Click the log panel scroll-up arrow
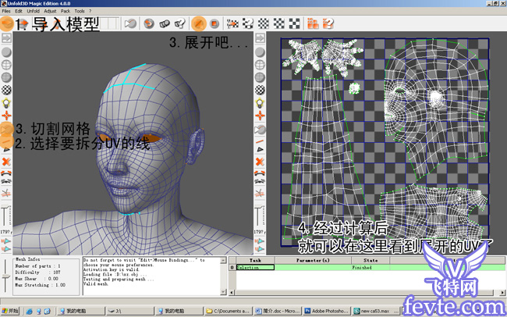The image size is (507, 317). click(223, 260)
